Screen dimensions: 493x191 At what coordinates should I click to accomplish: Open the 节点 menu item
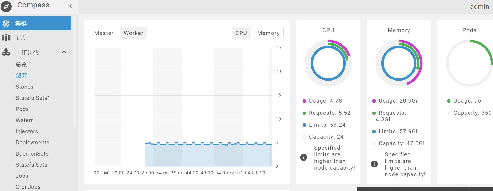21,38
